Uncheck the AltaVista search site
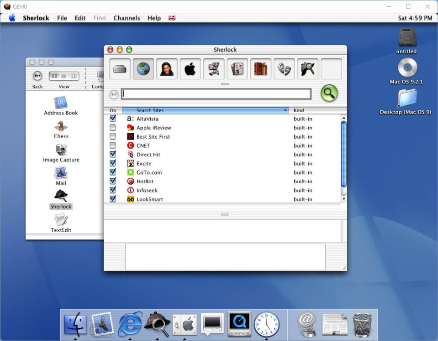438x341 pixels. (113, 119)
